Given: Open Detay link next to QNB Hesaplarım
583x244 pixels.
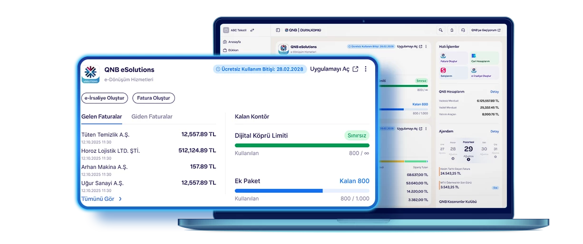Looking at the screenshot, I should tap(495, 92).
